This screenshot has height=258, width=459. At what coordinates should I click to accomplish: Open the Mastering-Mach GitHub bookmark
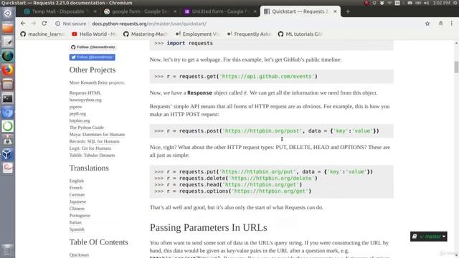(146, 34)
